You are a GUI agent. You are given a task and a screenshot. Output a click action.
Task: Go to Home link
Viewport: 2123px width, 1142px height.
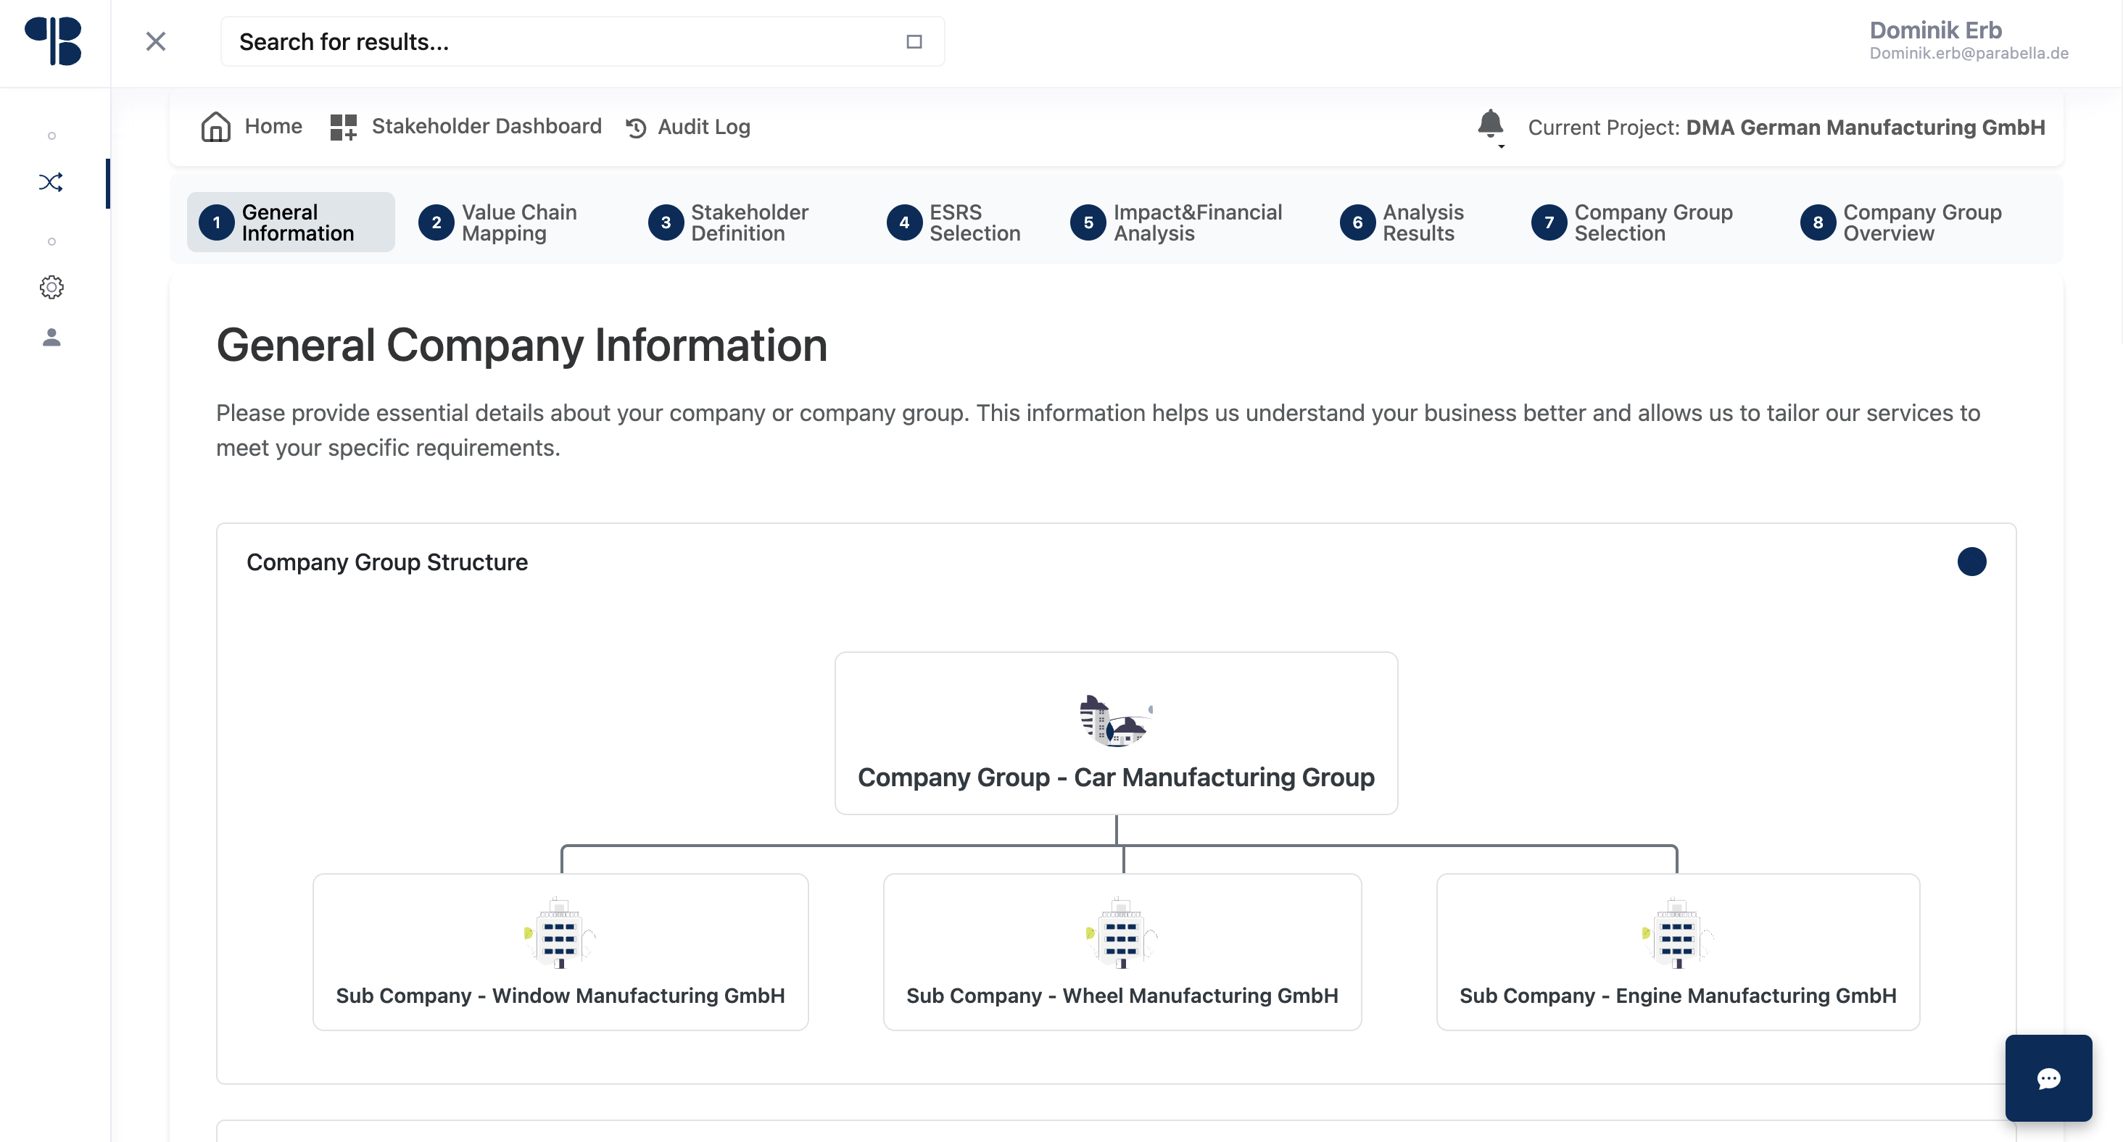[273, 126]
